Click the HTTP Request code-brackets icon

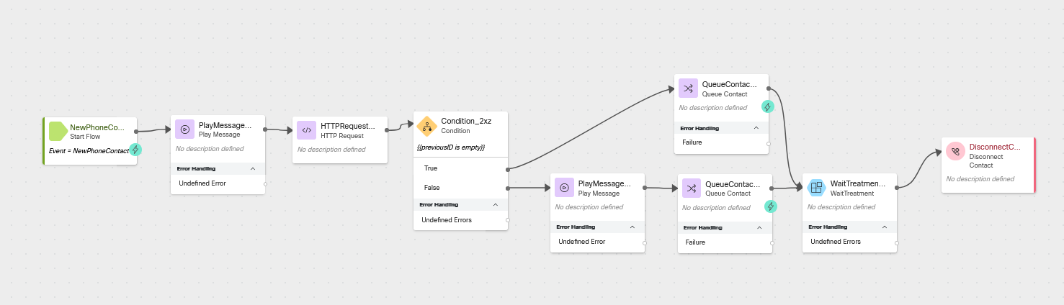[307, 130]
